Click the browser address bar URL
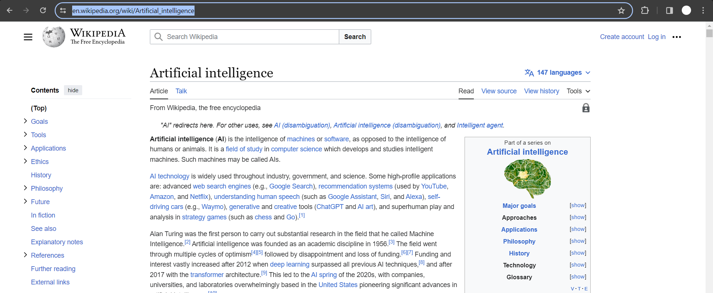 point(133,10)
